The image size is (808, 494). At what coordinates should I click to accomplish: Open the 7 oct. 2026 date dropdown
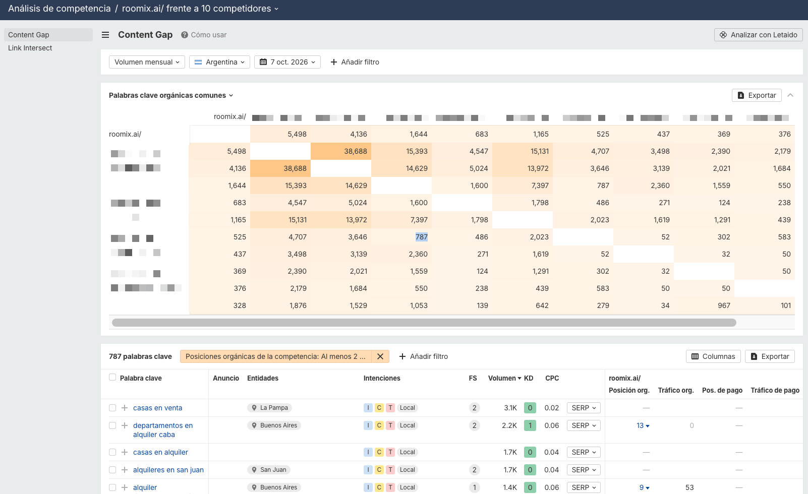[287, 62]
